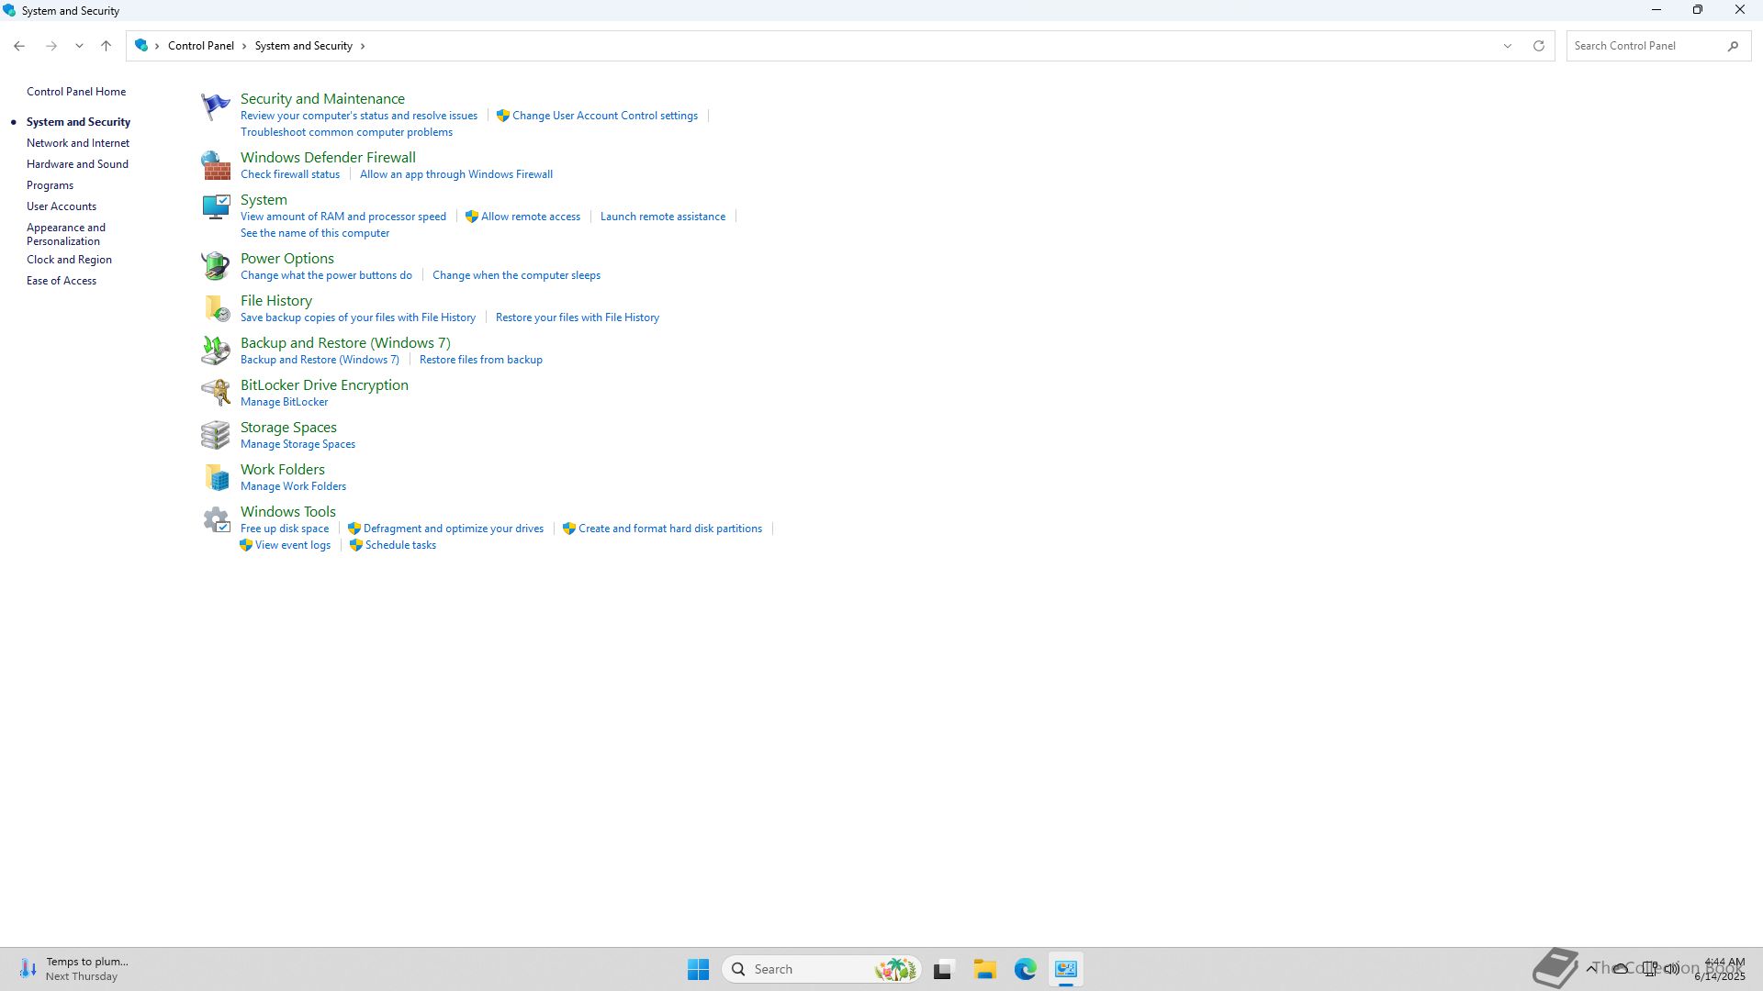The height and width of the screenshot is (991, 1763).
Task: Expand the address bar history dropdown
Action: (1507, 46)
